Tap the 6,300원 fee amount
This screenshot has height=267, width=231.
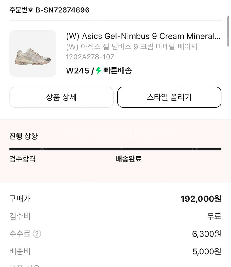point(206,234)
